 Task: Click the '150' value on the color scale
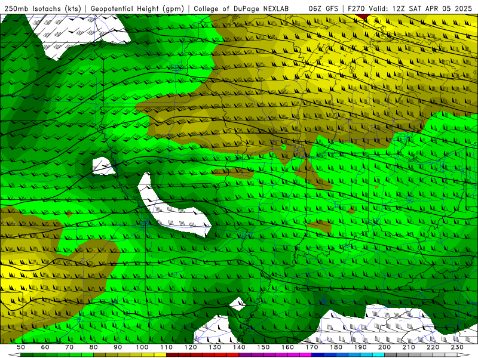[x=263, y=347]
